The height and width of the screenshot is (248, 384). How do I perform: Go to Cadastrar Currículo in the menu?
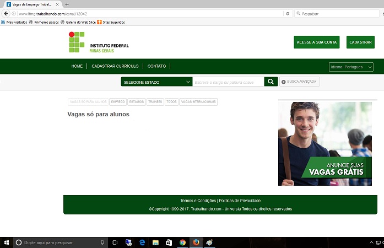click(x=115, y=66)
